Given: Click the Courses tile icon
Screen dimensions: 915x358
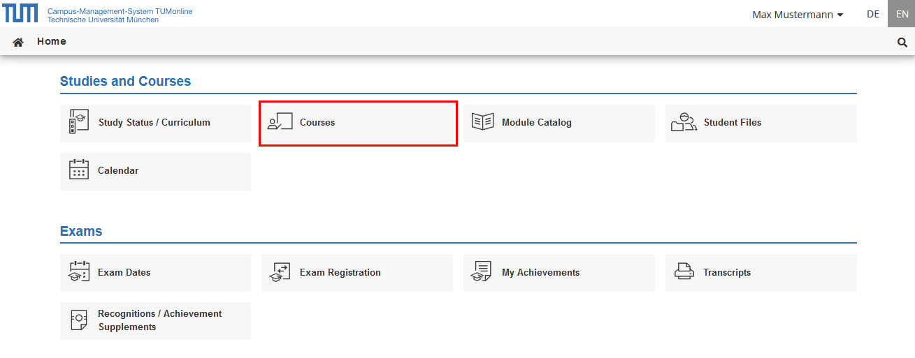Looking at the screenshot, I should (x=280, y=123).
